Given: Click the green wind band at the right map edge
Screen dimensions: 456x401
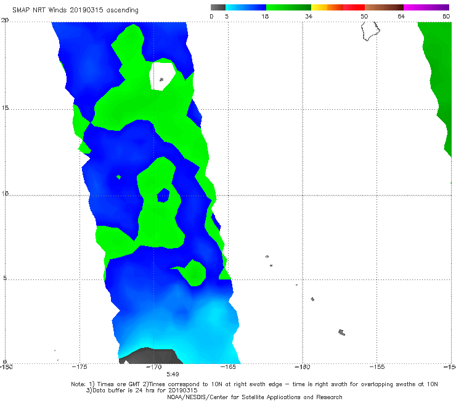Looking at the screenshot, I should (x=439, y=85).
